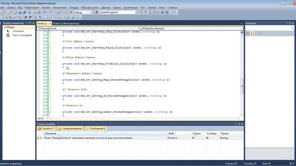
Task: Undo the last action via toolbar arrow
Action: 44,12
